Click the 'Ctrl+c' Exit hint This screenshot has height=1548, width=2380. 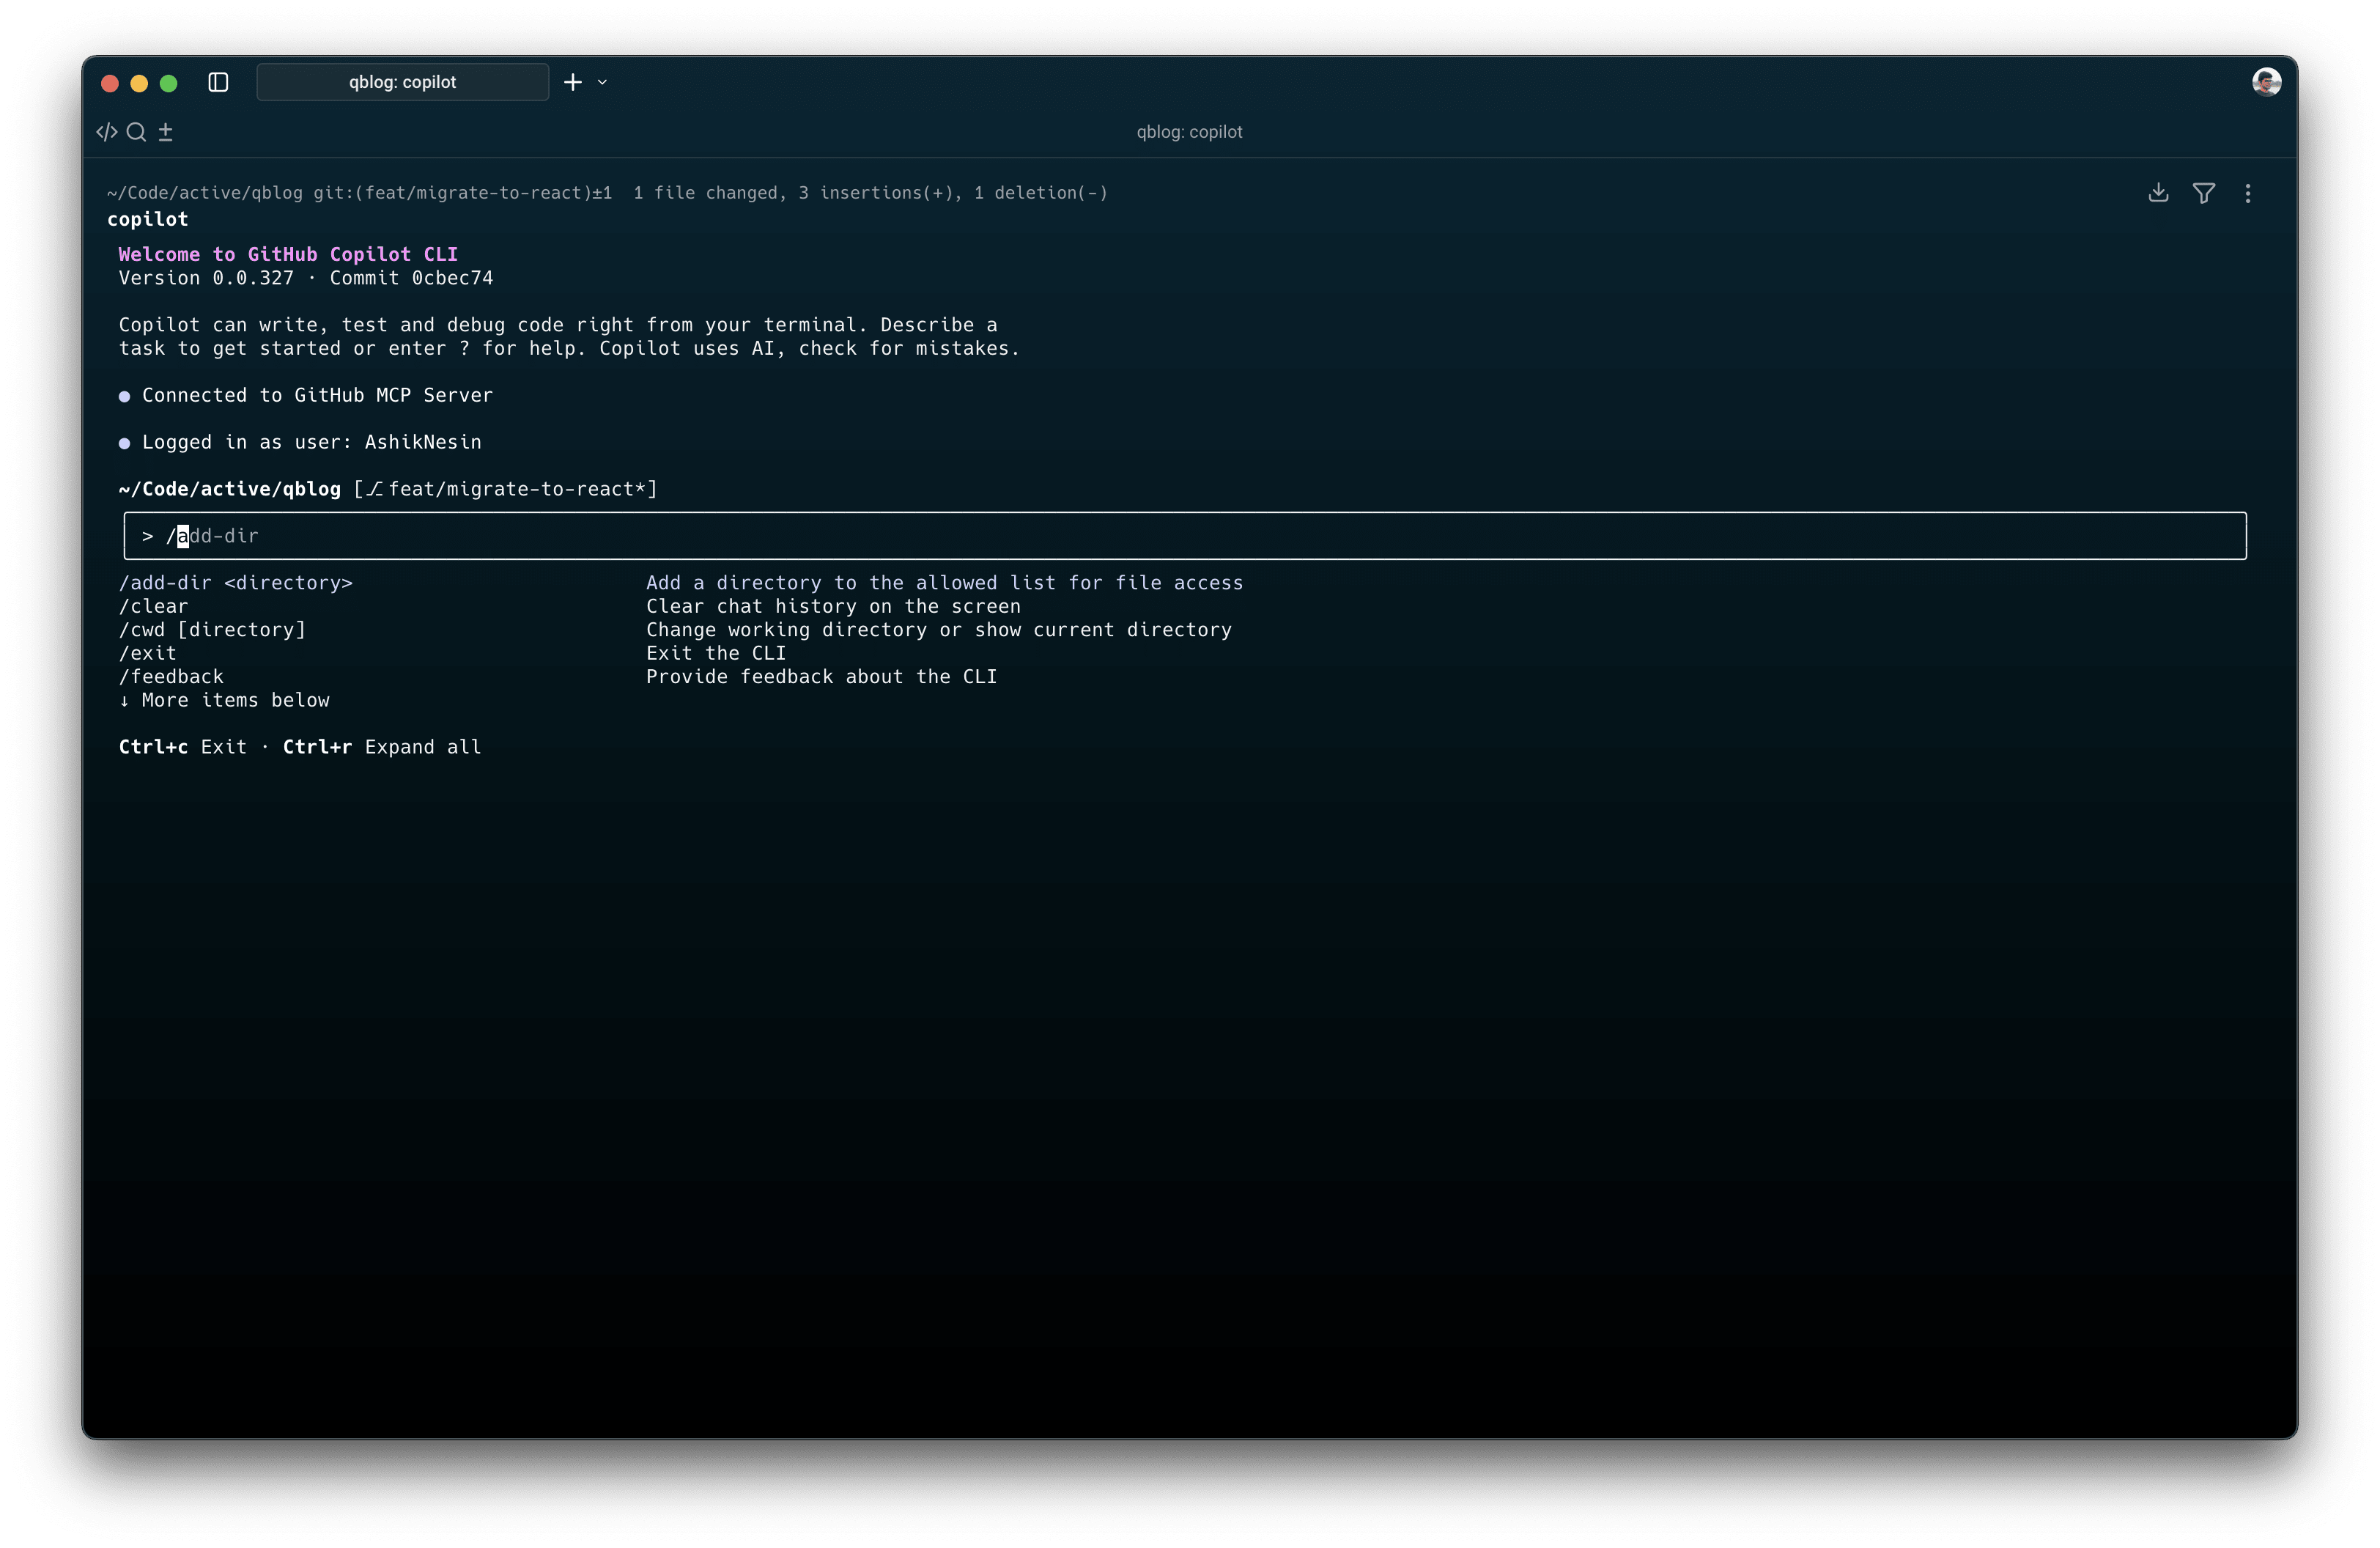tap(183, 747)
